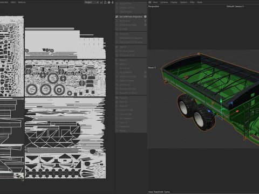The image size is (259, 194).
Task: Run Set UVW from Projection command
Action: pos(131,17)
